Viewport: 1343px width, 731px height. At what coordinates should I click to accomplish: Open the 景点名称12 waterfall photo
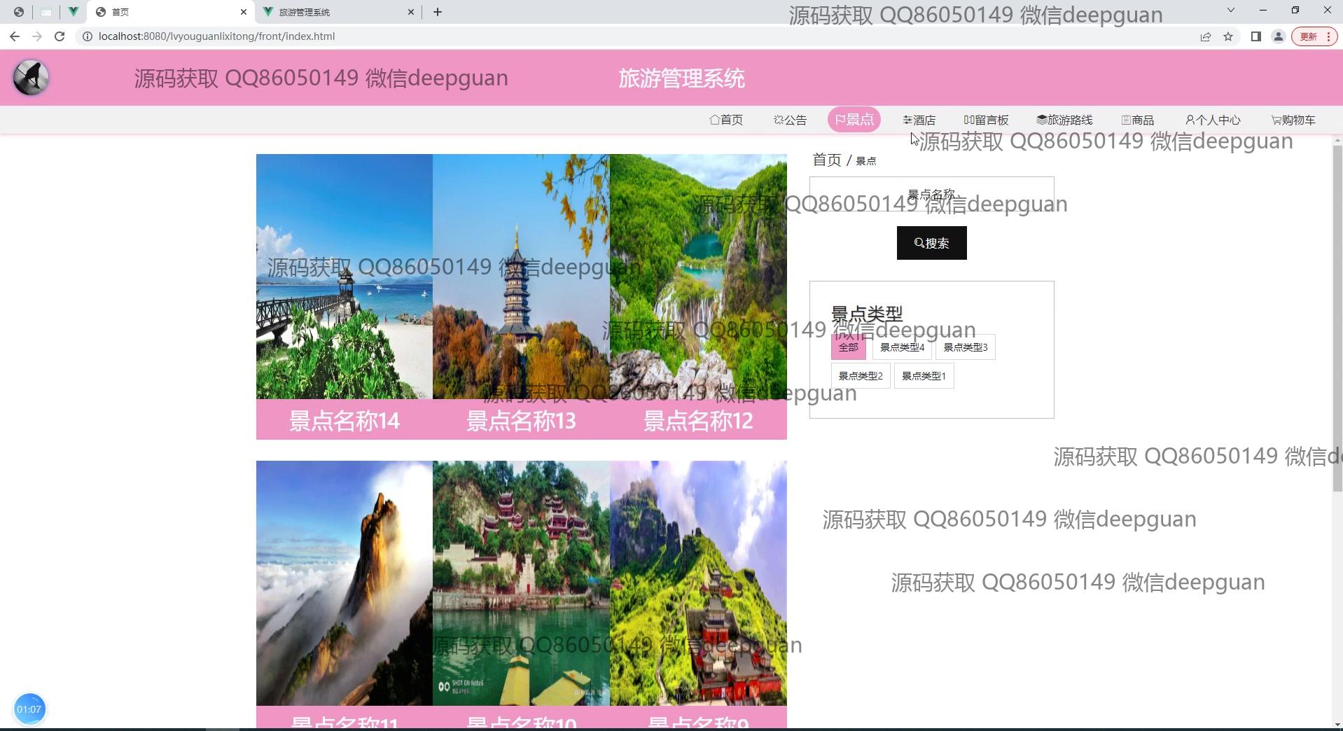tap(698, 277)
